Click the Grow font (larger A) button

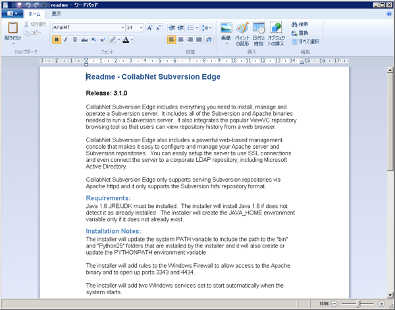point(149,28)
